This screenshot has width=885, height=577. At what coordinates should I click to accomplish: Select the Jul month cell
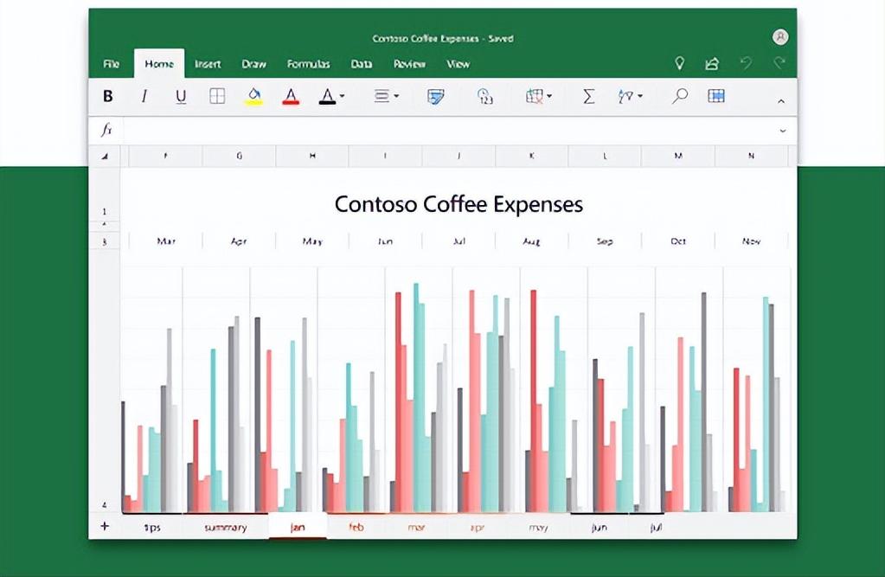pyautogui.click(x=459, y=241)
